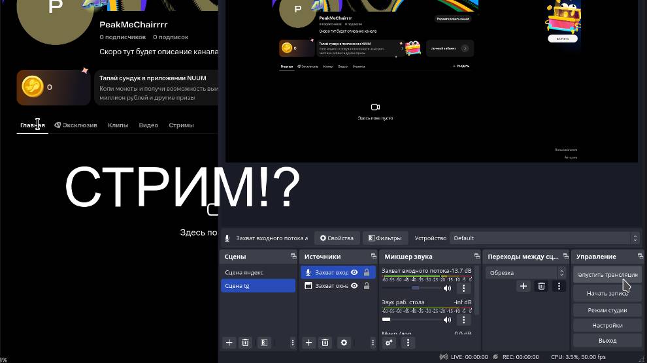Open options menu for Захват входного потока audio
Image resolution: width=647 pixels, height=363 pixels.
[464, 288]
